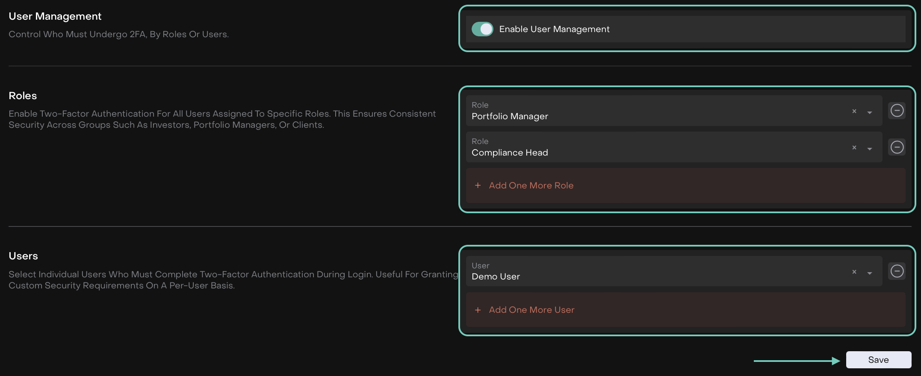Click plus icon beside Add One More User
The width and height of the screenshot is (921, 376).
pos(478,310)
